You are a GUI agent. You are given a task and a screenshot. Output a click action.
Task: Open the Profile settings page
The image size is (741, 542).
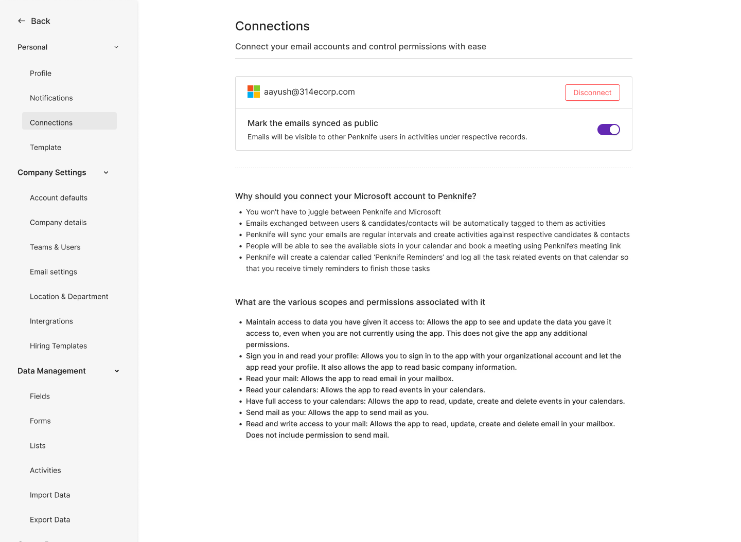click(41, 74)
